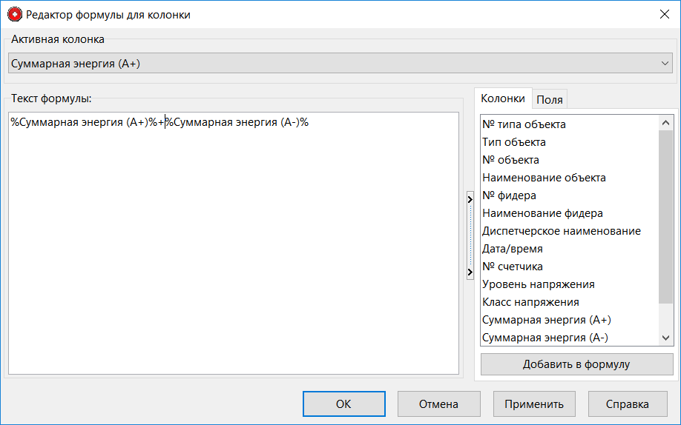Close the formula editor dialog

[x=663, y=14]
